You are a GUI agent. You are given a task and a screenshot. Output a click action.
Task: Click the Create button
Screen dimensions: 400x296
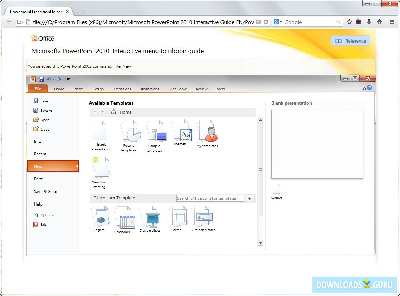pos(276,191)
